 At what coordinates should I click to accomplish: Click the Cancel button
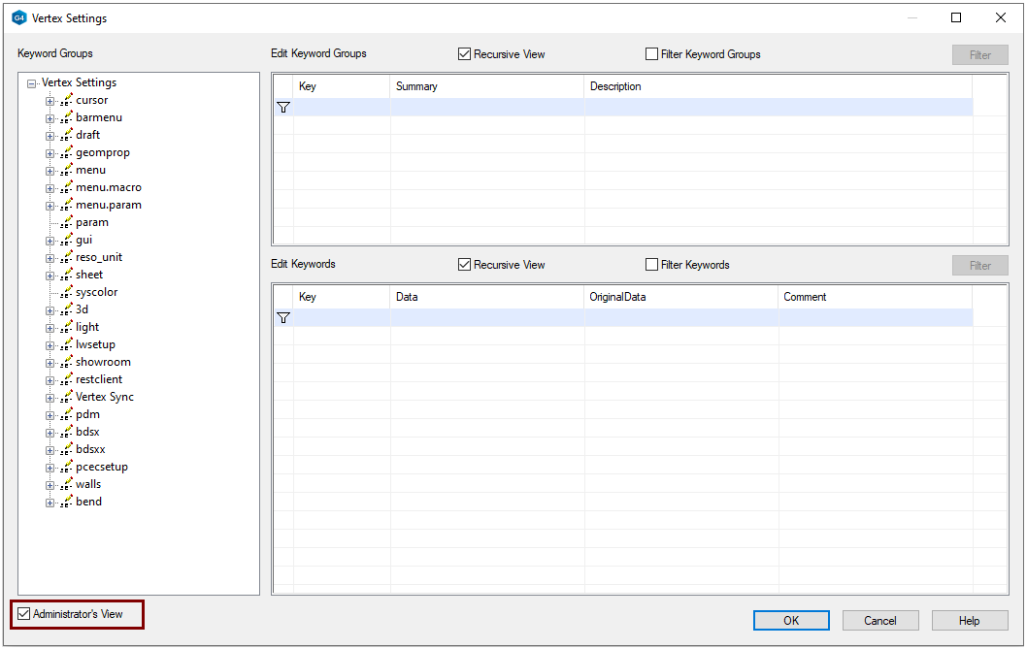(879, 621)
